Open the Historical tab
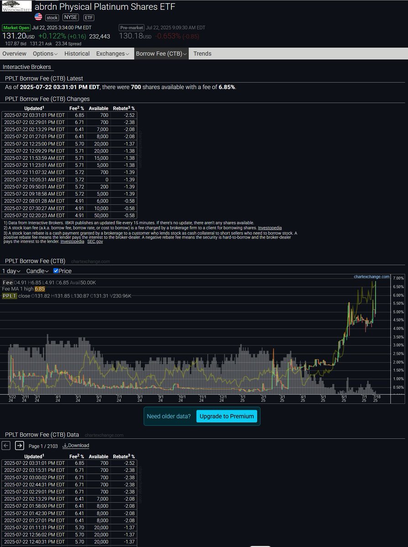408x547 pixels. pos(77,53)
